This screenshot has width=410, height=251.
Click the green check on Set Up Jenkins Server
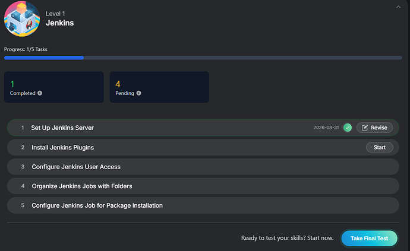[348, 128]
